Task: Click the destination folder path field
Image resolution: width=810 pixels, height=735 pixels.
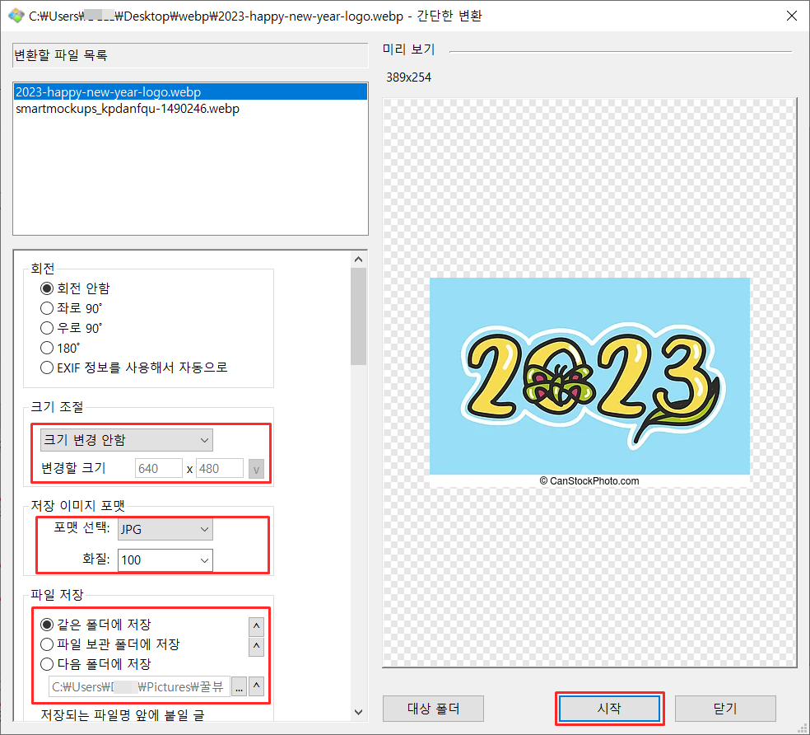Action: [x=139, y=687]
